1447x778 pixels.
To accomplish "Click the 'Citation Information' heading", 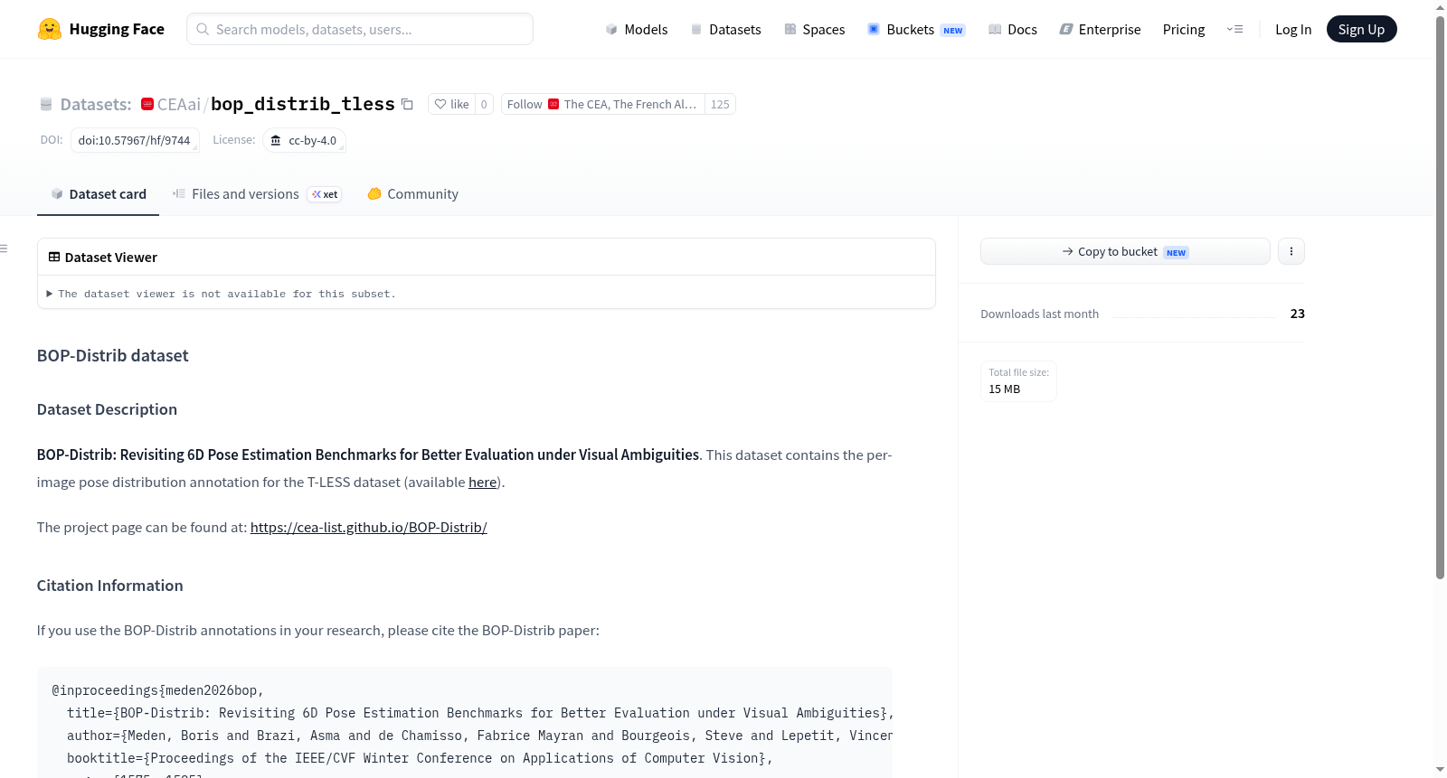I will tap(110, 586).
